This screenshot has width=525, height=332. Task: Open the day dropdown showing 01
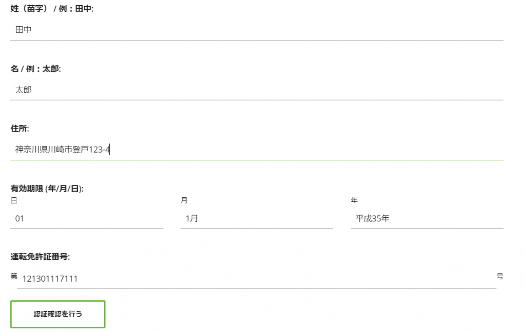click(87, 219)
